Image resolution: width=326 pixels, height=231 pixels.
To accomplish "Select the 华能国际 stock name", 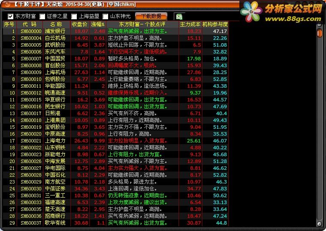I will coord(55,86).
